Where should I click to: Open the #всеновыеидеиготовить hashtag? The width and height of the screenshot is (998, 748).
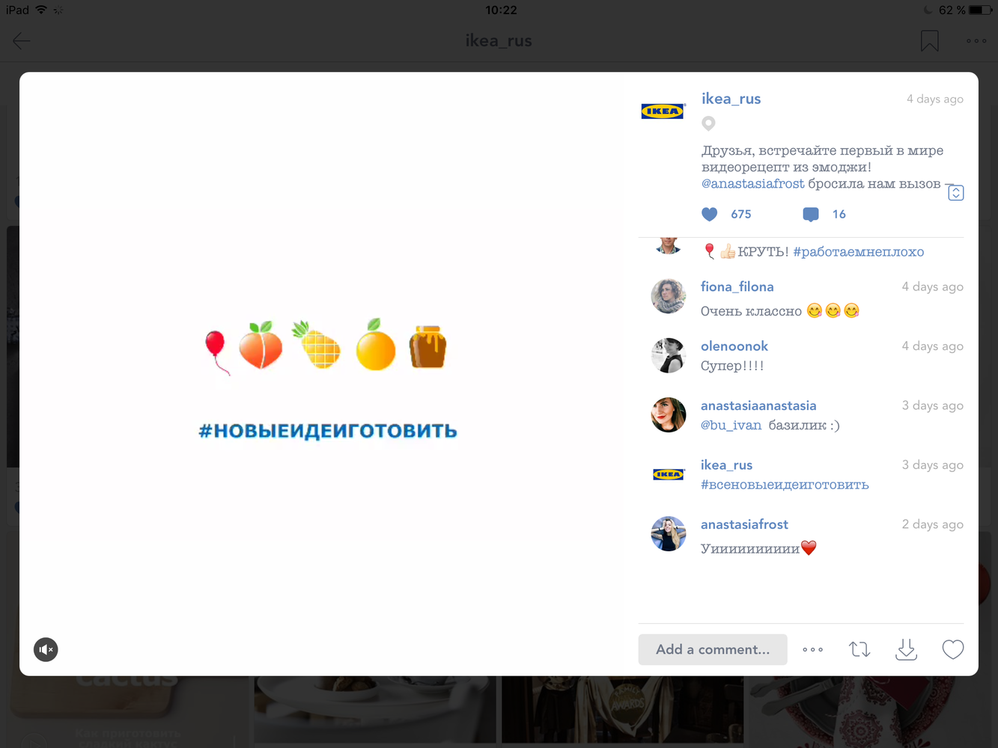pyautogui.click(x=784, y=485)
